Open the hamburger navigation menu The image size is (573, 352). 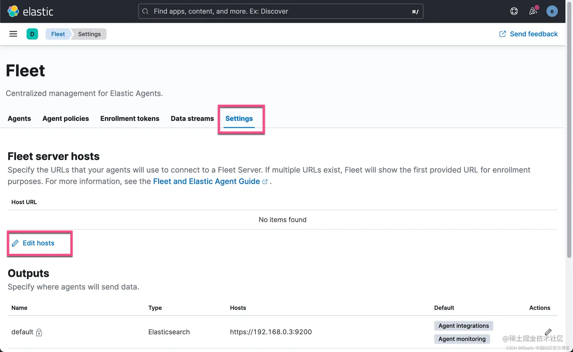tap(13, 34)
